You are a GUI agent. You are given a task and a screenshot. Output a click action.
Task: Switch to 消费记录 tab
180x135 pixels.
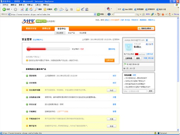46,28
